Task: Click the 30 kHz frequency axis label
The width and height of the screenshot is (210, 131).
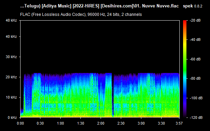Action: point(11,57)
